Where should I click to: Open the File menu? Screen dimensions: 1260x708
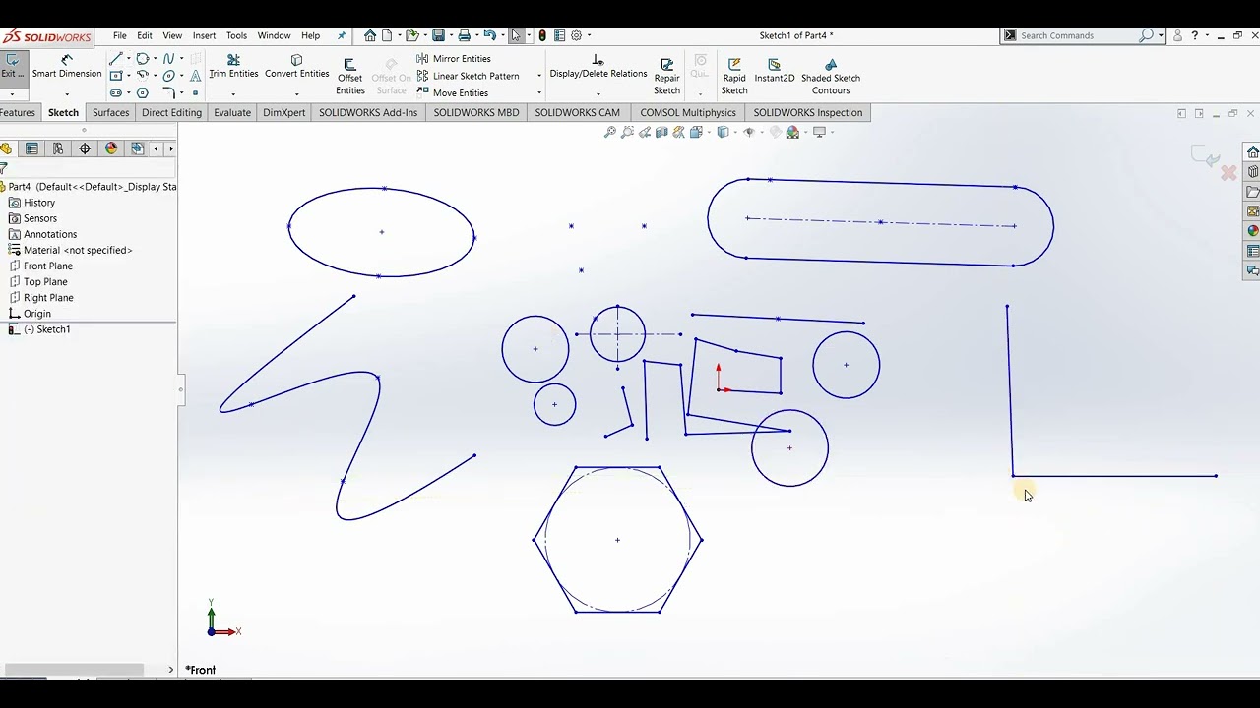point(119,35)
